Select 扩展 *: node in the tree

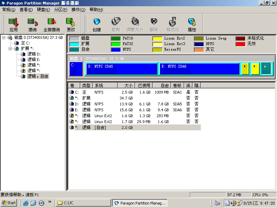click(27, 49)
